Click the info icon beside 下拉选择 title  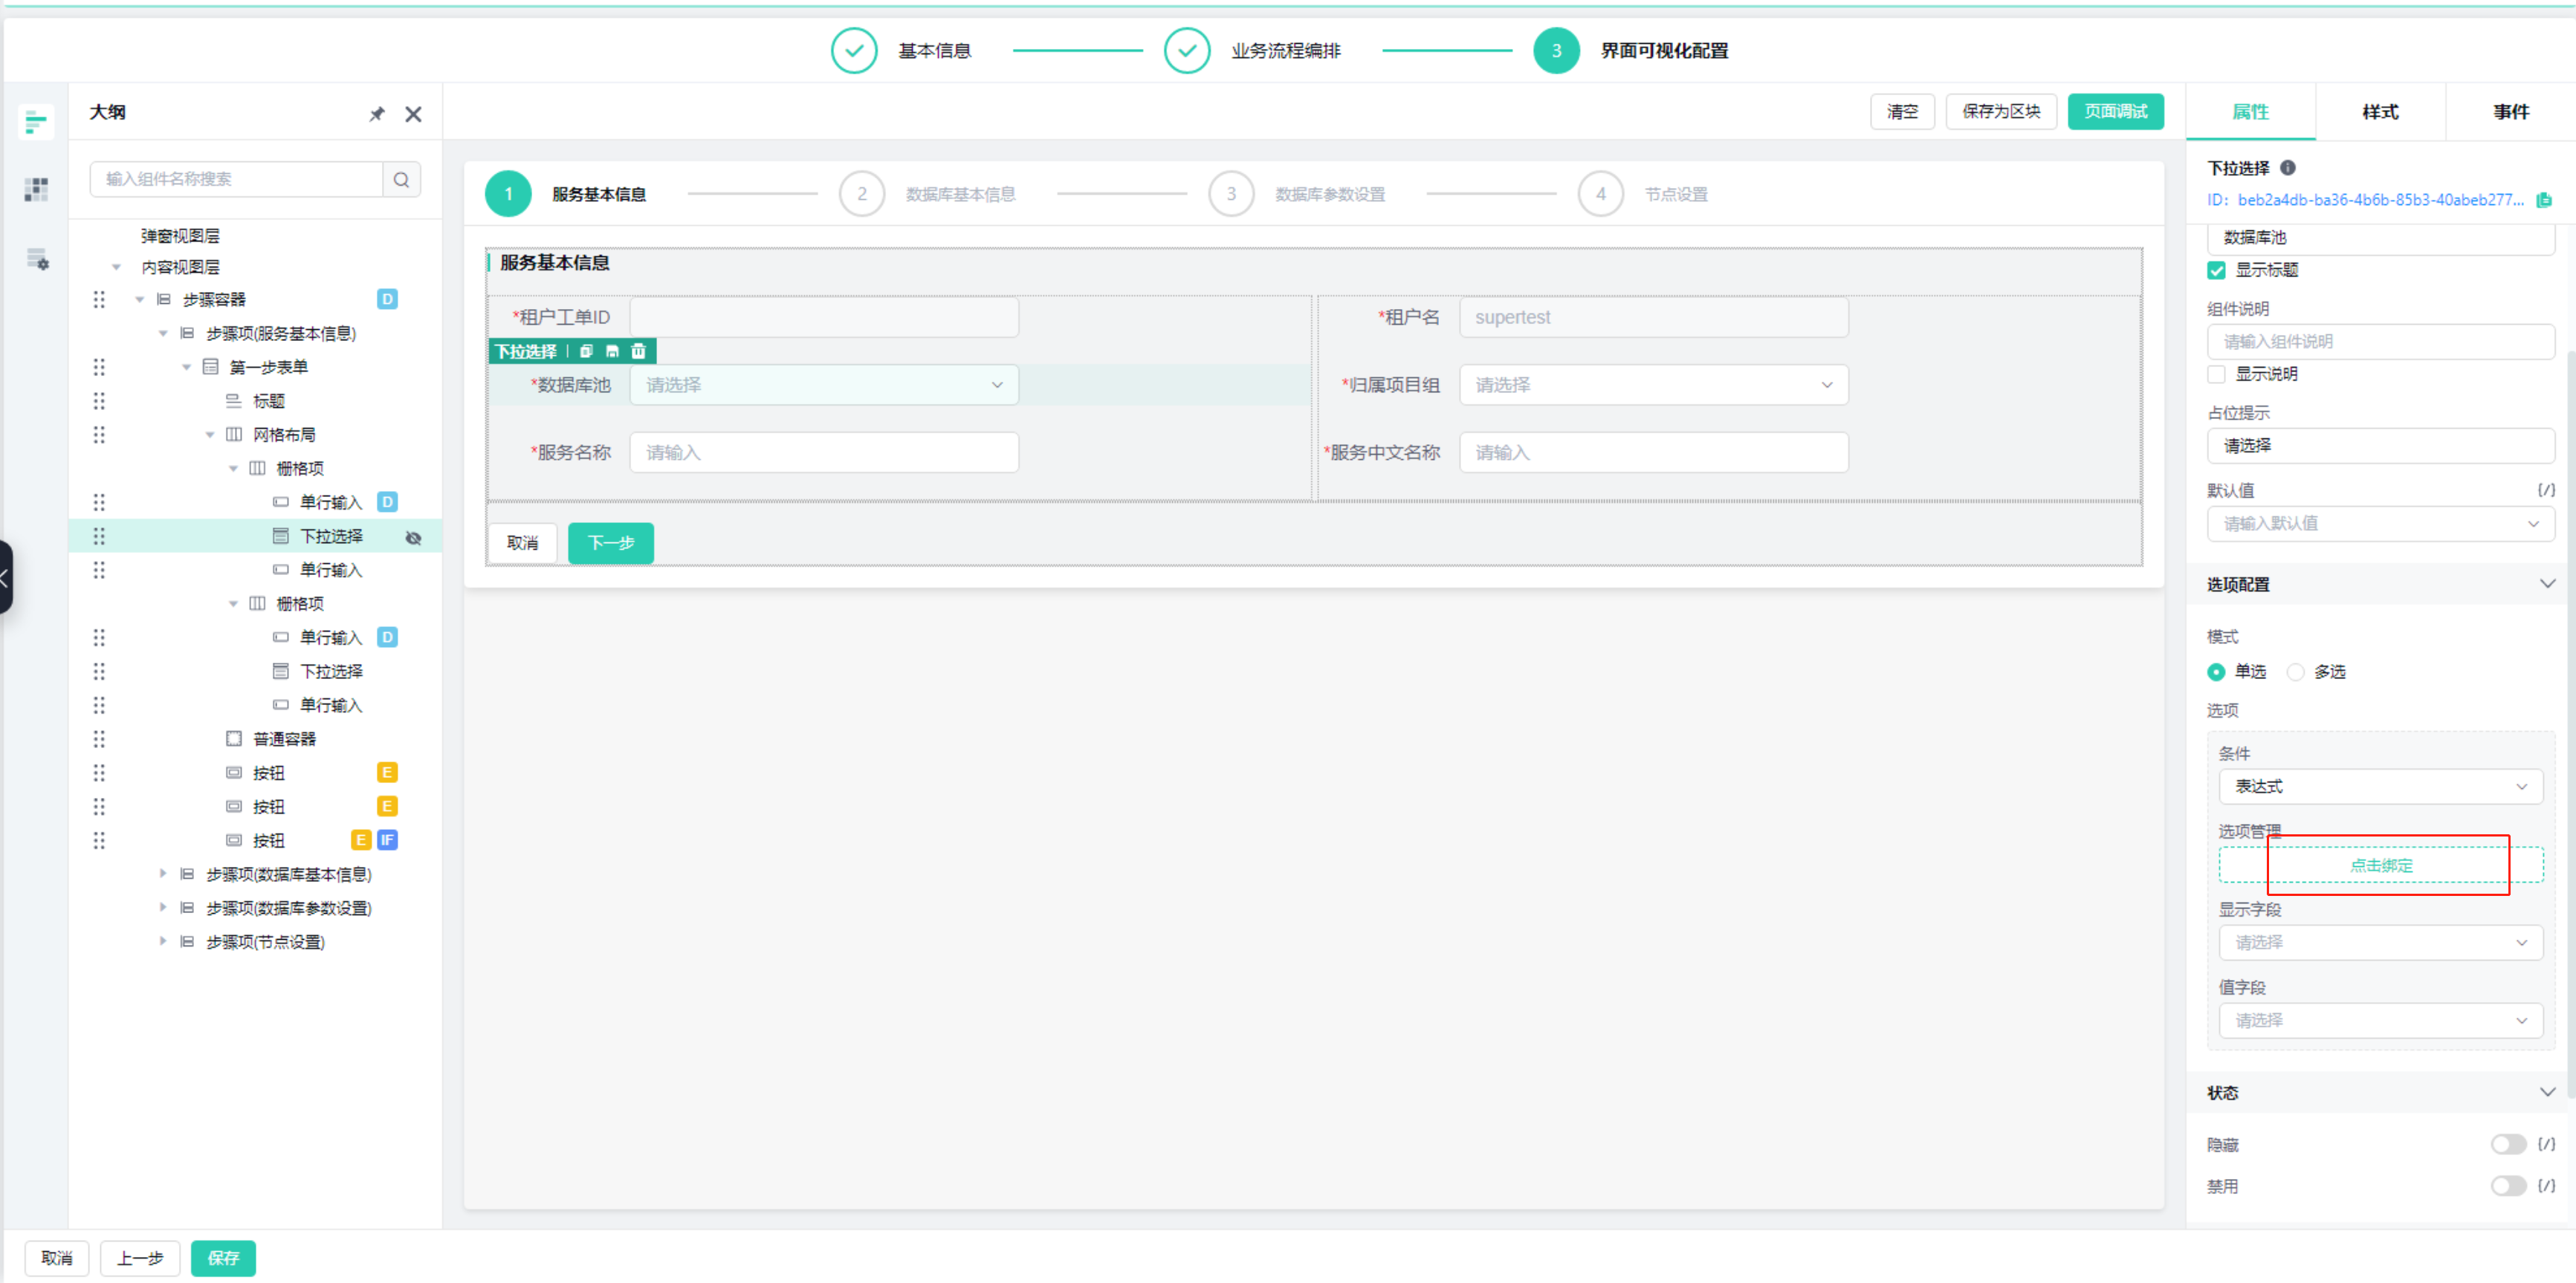click(x=2288, y=168)
